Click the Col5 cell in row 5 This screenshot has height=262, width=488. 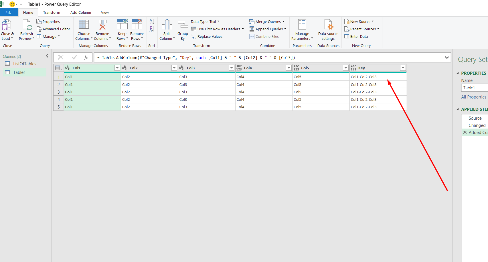[321, 107]
